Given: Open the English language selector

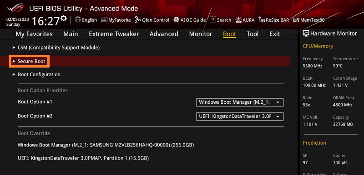Looking at the screenshot, I should [x=89, y=20].
